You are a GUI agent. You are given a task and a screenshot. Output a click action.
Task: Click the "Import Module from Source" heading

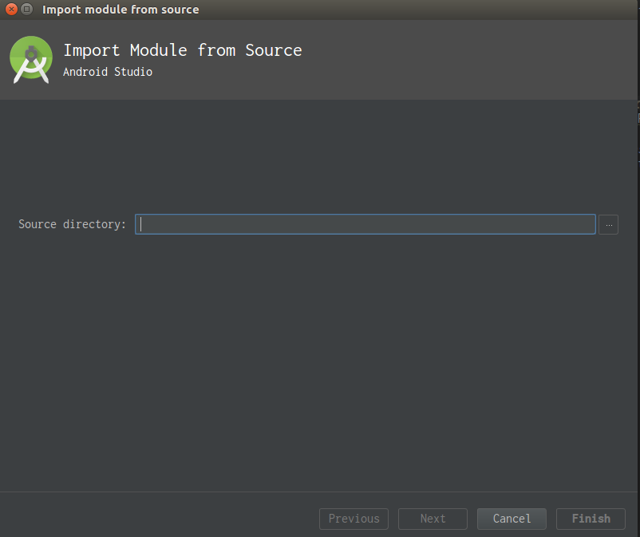pyautogui.click(x=183, y=50)
